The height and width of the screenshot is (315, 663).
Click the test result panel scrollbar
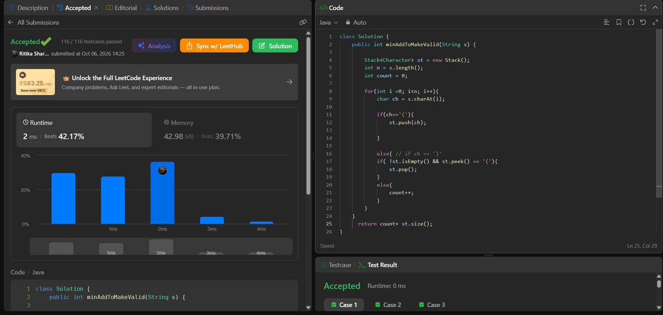pos(659,284)
